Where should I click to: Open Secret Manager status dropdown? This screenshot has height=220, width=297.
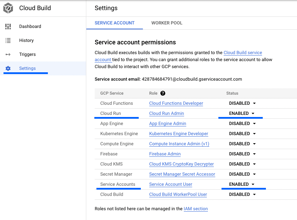click(242, 174)
